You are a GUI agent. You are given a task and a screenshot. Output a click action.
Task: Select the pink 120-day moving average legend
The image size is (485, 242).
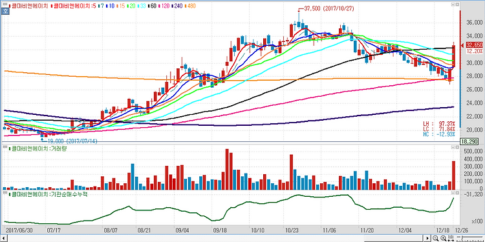coord(165,6)
